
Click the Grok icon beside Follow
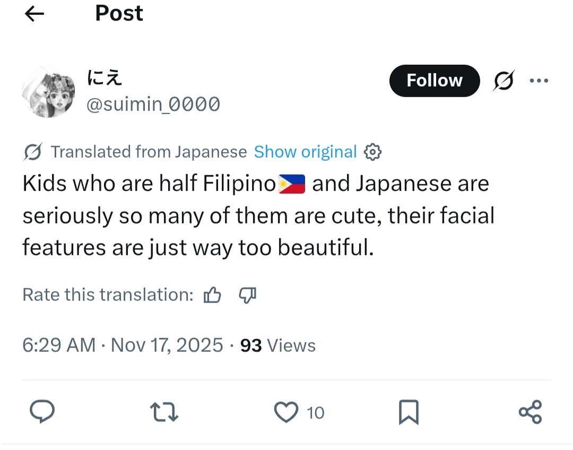503,81
